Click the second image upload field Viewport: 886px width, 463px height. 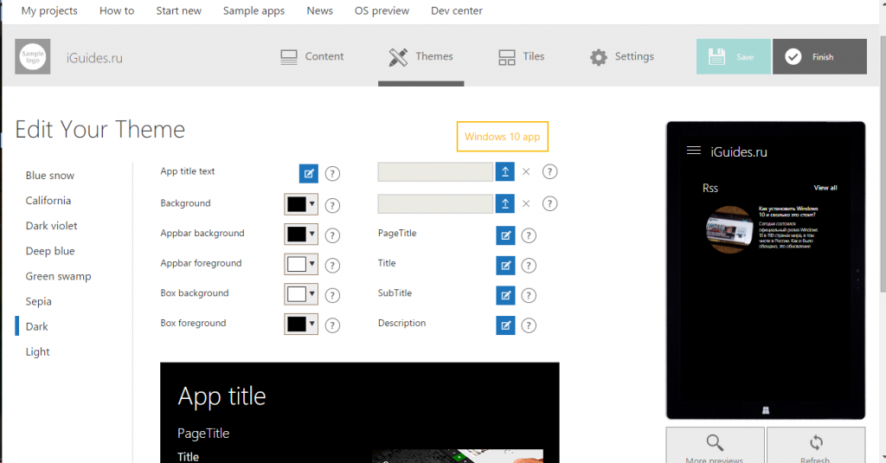tap(435, 203)
